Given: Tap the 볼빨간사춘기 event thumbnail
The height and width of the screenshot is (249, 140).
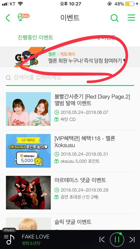Looking at the screenshot, I should pos(28,109).
